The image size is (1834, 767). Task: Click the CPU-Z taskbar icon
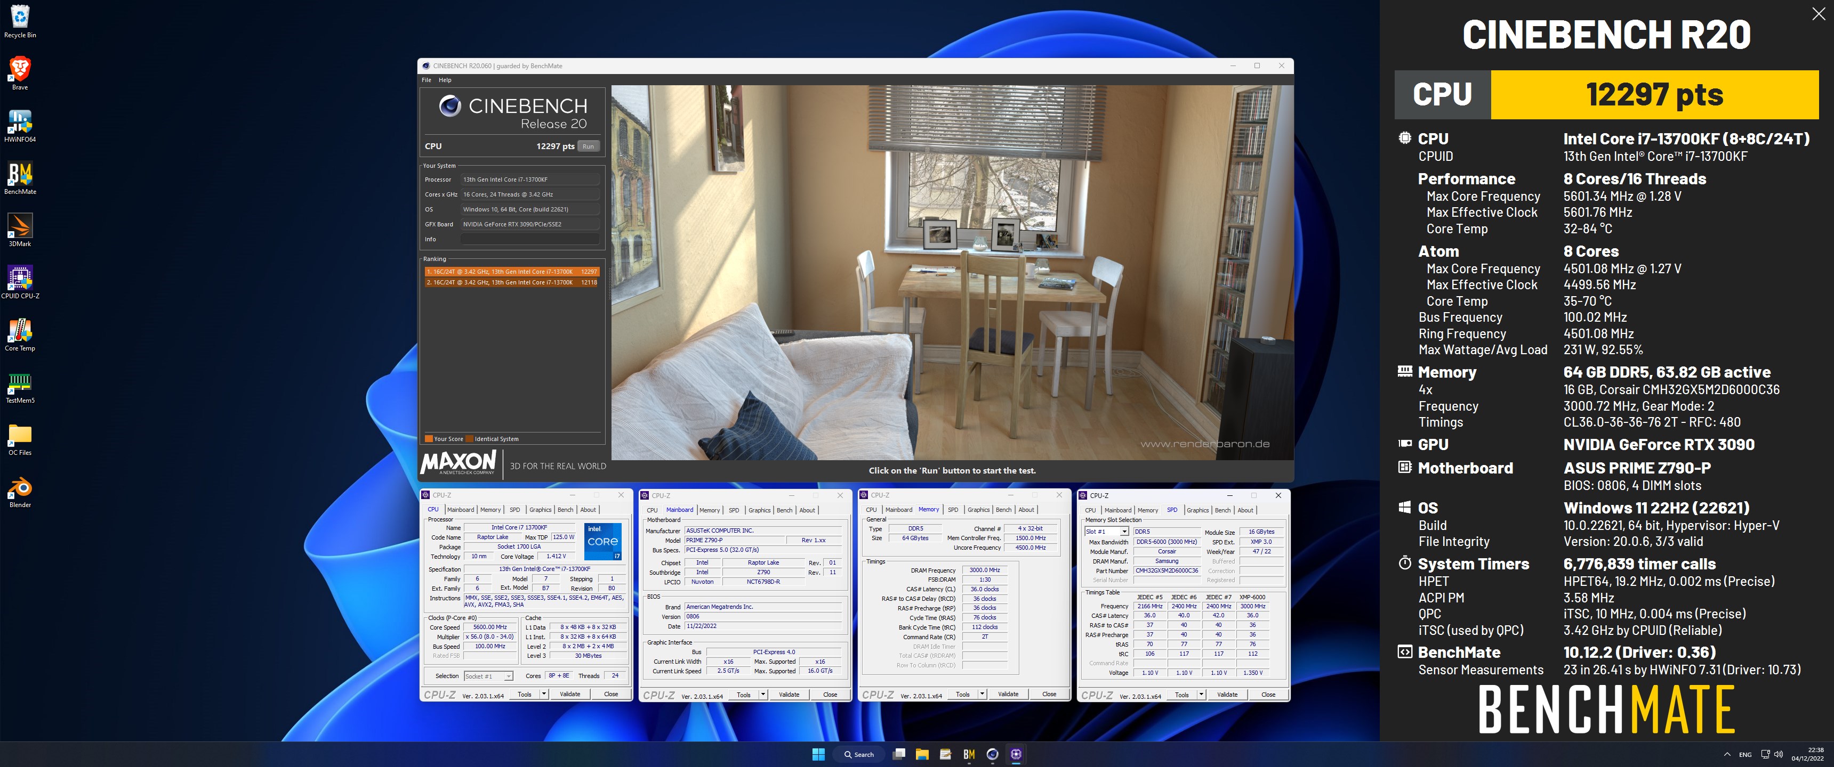click(1016, 754)
